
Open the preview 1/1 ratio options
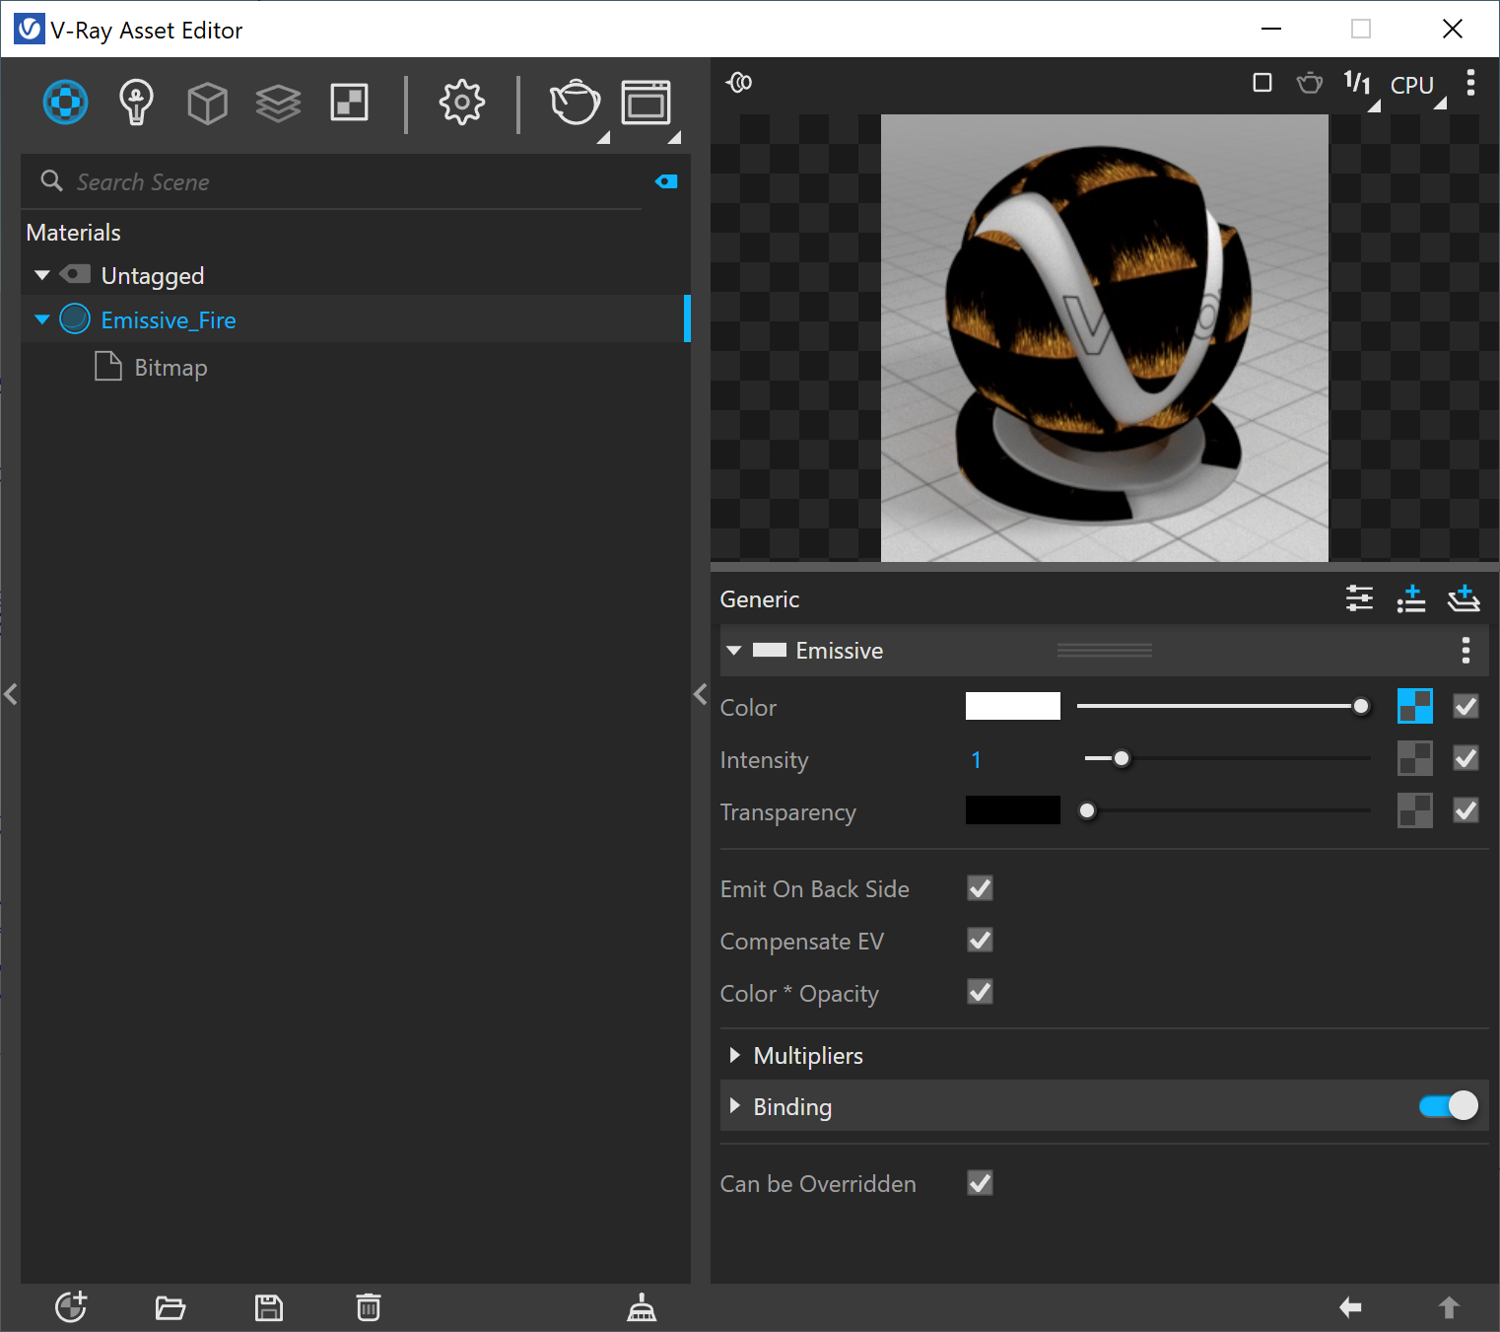1358,84
